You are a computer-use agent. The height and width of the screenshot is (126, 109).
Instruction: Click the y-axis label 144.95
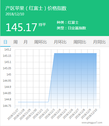click(7, 81)
